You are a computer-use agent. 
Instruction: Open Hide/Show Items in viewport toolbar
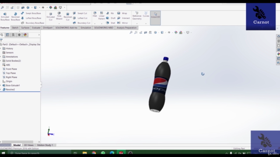point(169,32)
